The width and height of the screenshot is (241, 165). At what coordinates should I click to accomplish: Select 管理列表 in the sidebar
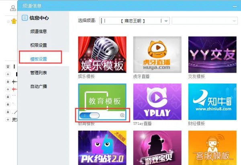[x=39, y=73]
